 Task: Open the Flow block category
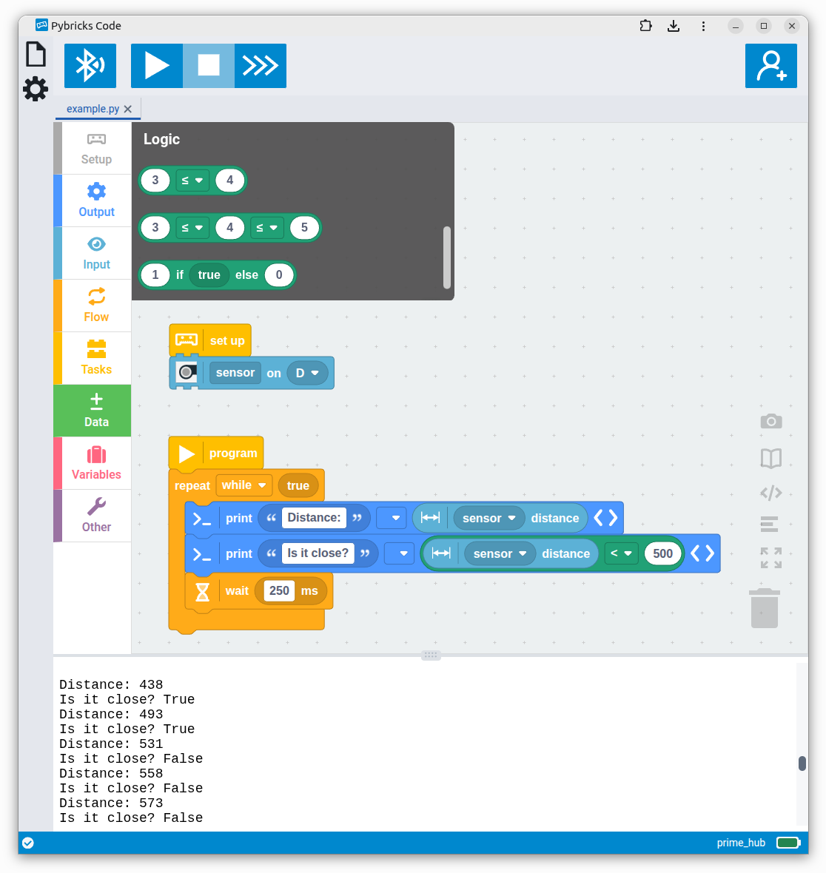pyautogui.click(x=96, y=306)
